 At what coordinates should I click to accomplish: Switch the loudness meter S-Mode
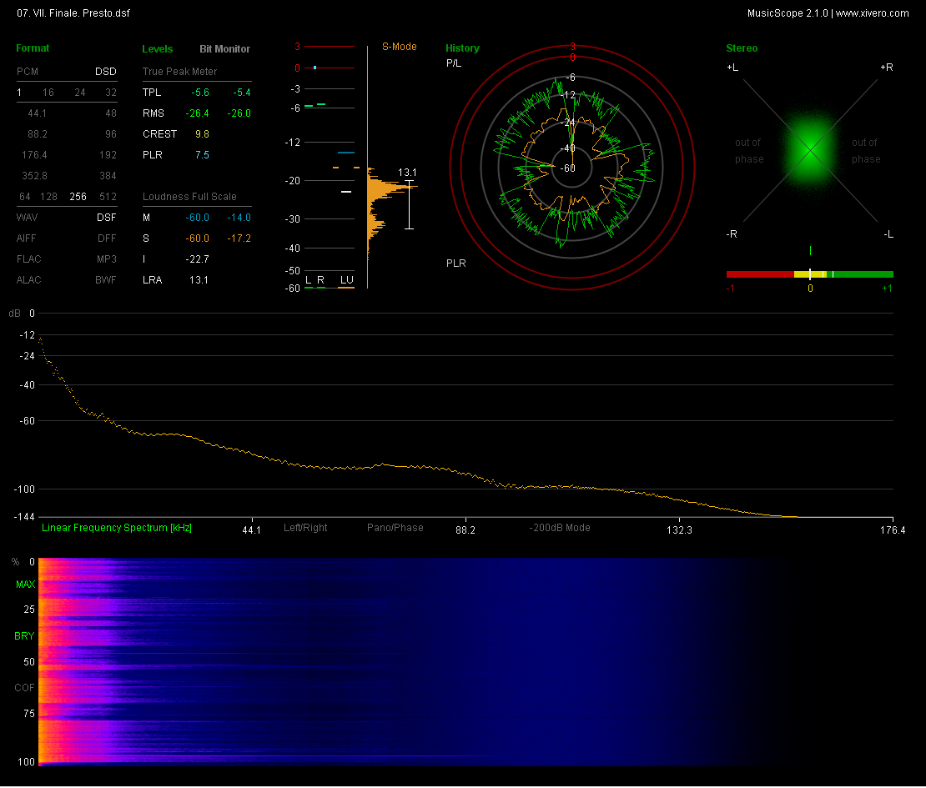click(399, 47)
